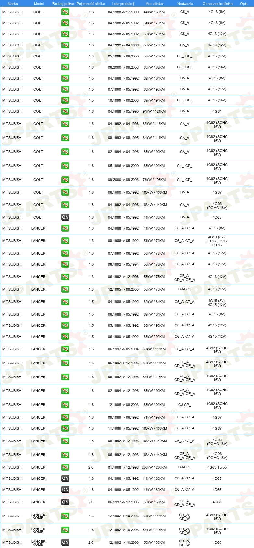
Task: Click the Nadwozie column header
Action: [x=185, y=4]
